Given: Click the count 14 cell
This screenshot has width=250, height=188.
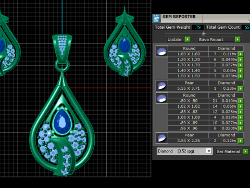Looking at the screenshot, I should [x=215, y=107].
